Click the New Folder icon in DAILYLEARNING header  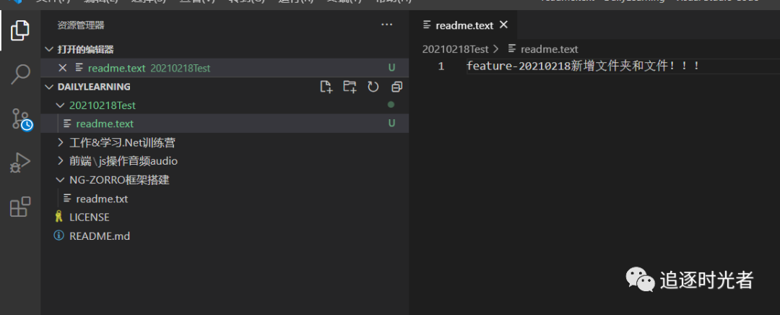tap(350, 87)
